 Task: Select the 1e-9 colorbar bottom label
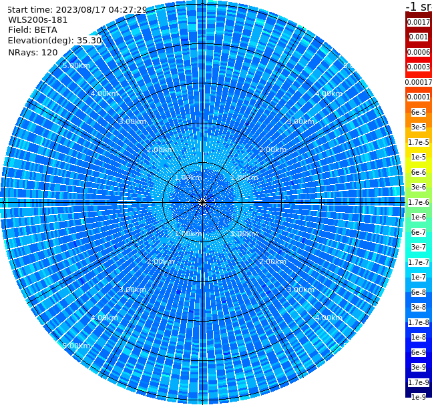point(419,397)
